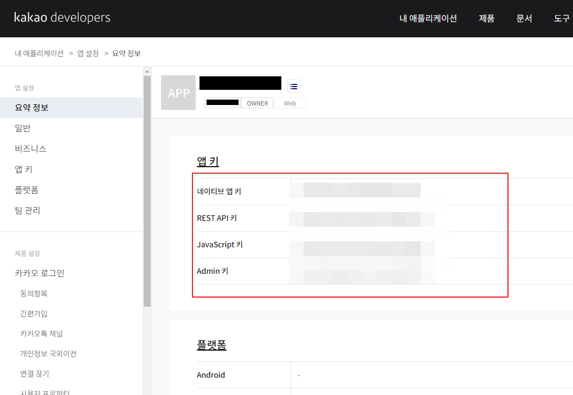
Task: Click 내 애플리케이션 breadcrumb link
Action: [x=39, y=53]
